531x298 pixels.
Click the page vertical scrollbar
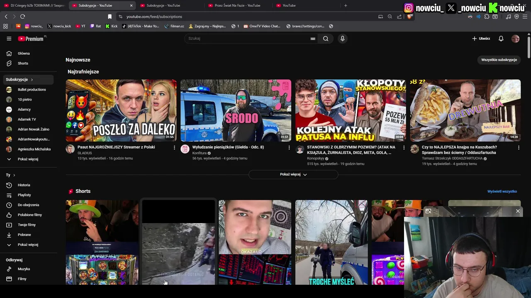click(529, 48)
